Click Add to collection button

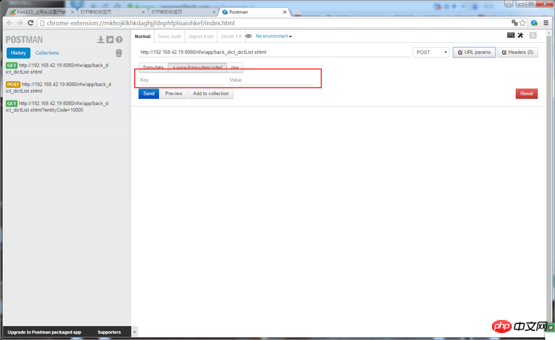[x=211, y=93]
